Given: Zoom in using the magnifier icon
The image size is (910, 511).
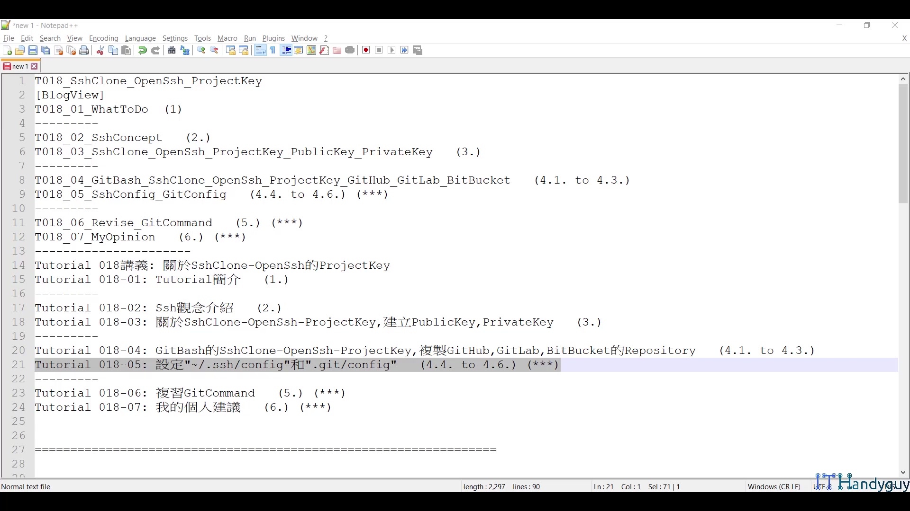Looking at the screenshot, I should point(201,50).
